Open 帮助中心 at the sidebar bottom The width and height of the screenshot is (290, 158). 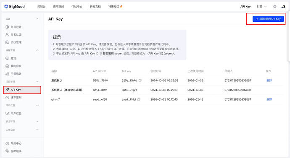[13, 143]
